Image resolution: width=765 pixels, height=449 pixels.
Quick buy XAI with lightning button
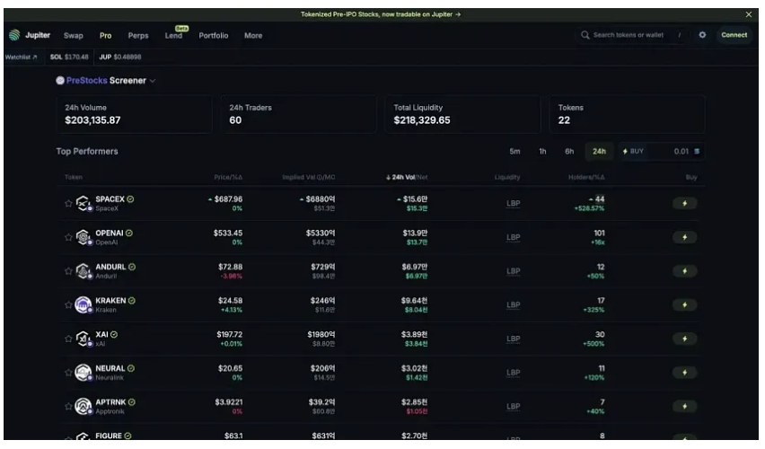684,339
